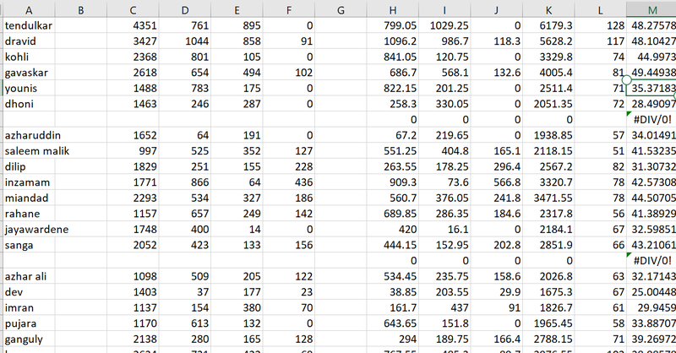This screenshot has width=676, height=353.
Task: Select cell with value 3471.55
Action: click(548, 198)
